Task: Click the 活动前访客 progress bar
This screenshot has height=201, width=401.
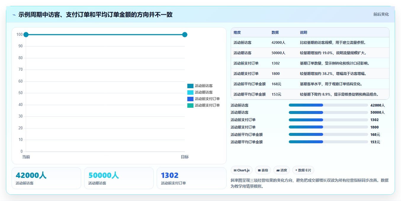Action: tap(328, 105)
